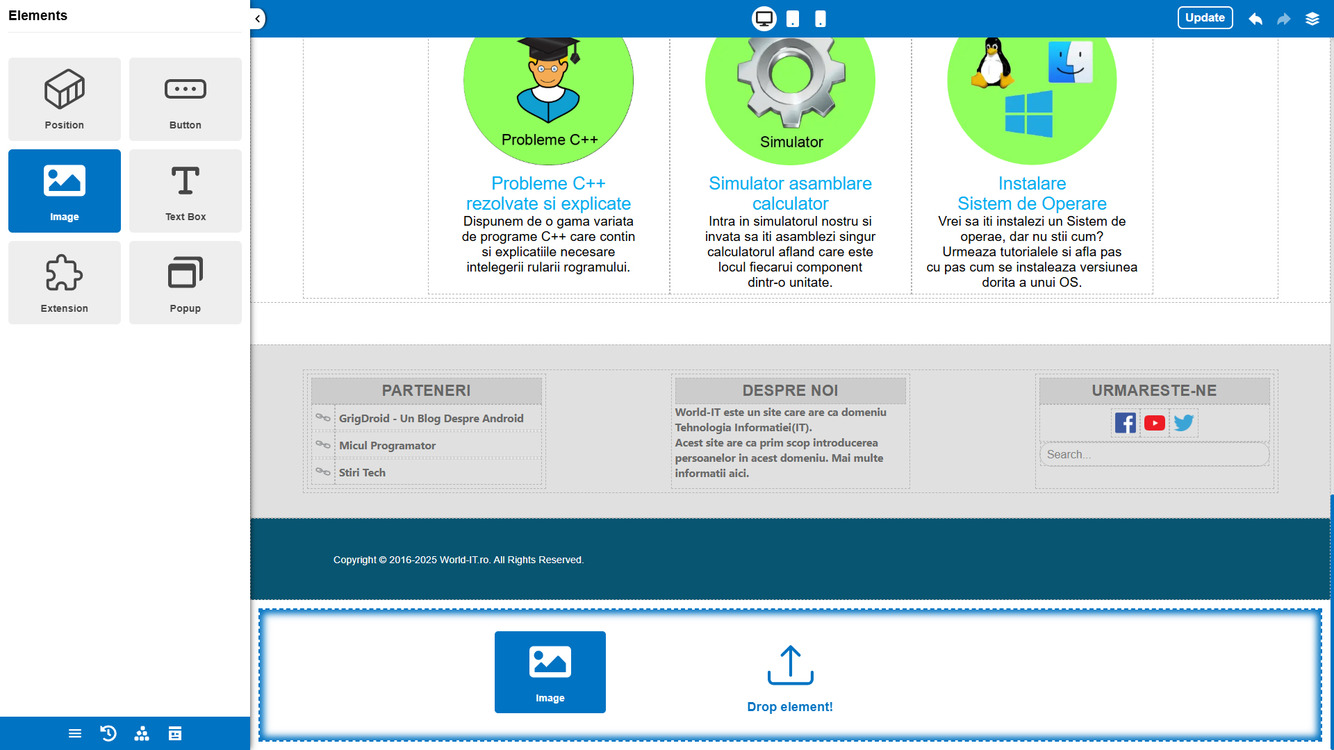
Task: Open the site structure tree icon
Action: click(142, 733)
